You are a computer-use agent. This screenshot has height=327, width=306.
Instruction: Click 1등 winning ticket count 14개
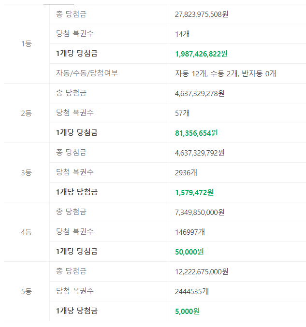(x=182, y=34)
